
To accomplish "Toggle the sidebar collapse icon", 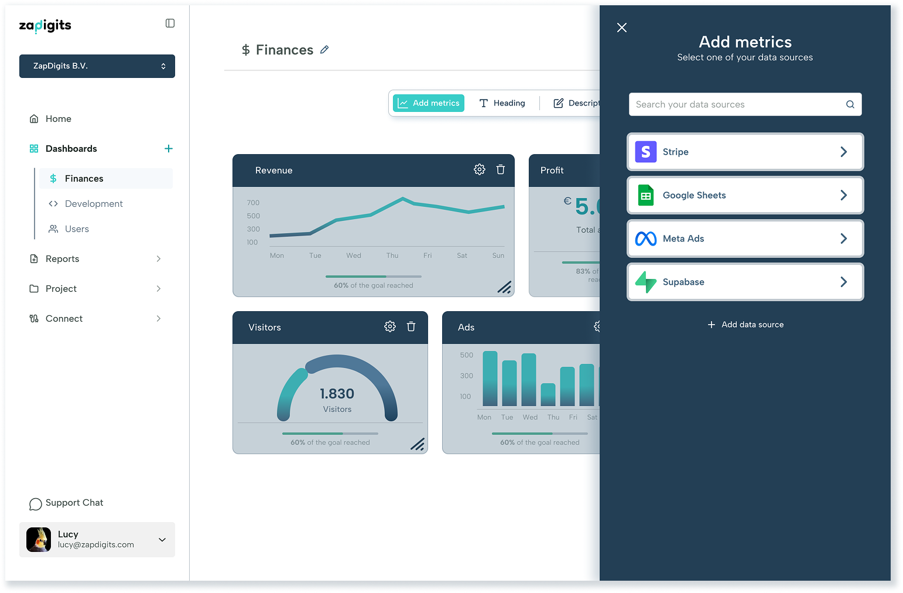I will click(170, 23).
